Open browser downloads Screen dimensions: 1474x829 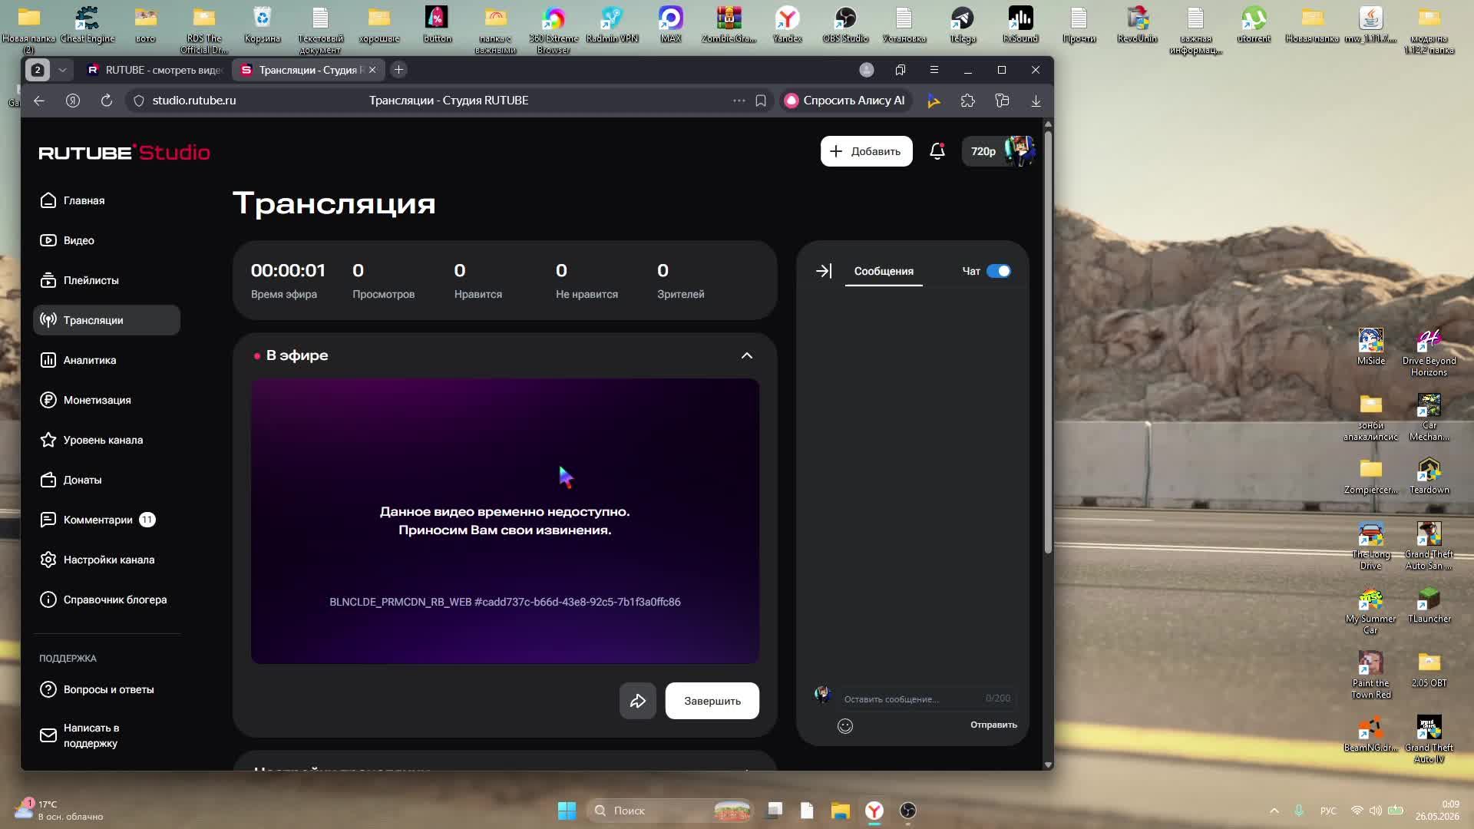(1036, 101)
